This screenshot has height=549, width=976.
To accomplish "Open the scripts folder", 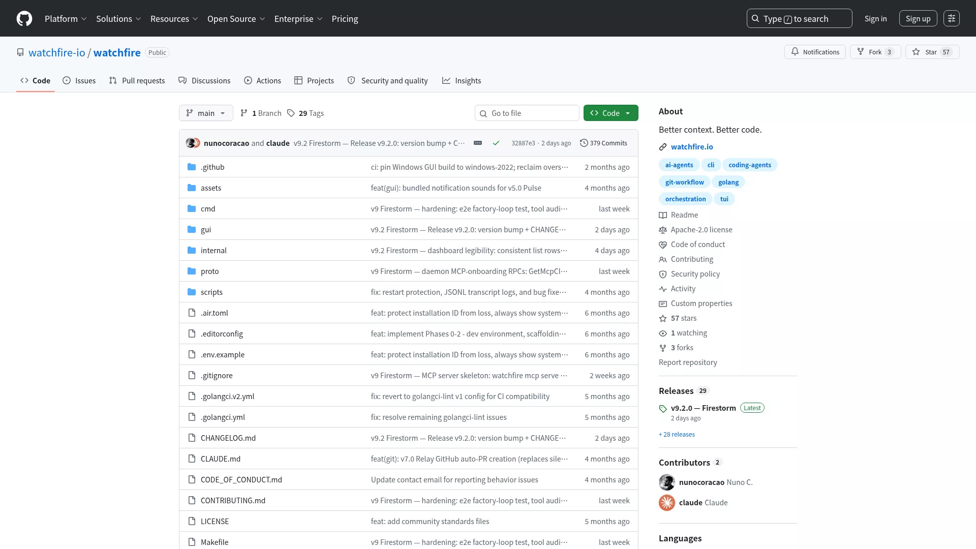I will coord(211,292).
